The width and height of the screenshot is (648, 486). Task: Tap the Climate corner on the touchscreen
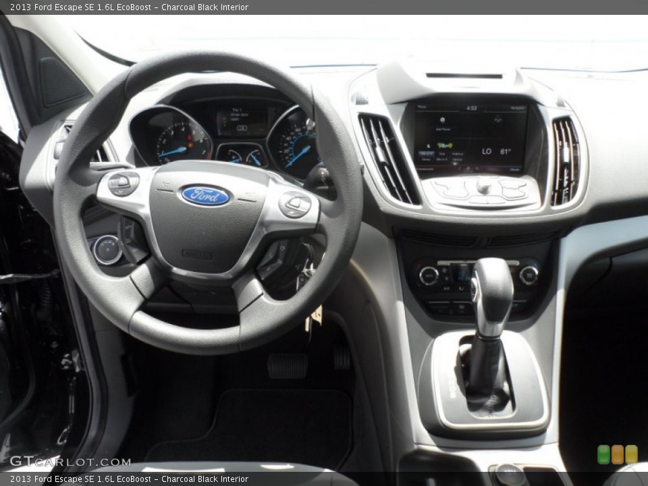[x=515, y=169]
